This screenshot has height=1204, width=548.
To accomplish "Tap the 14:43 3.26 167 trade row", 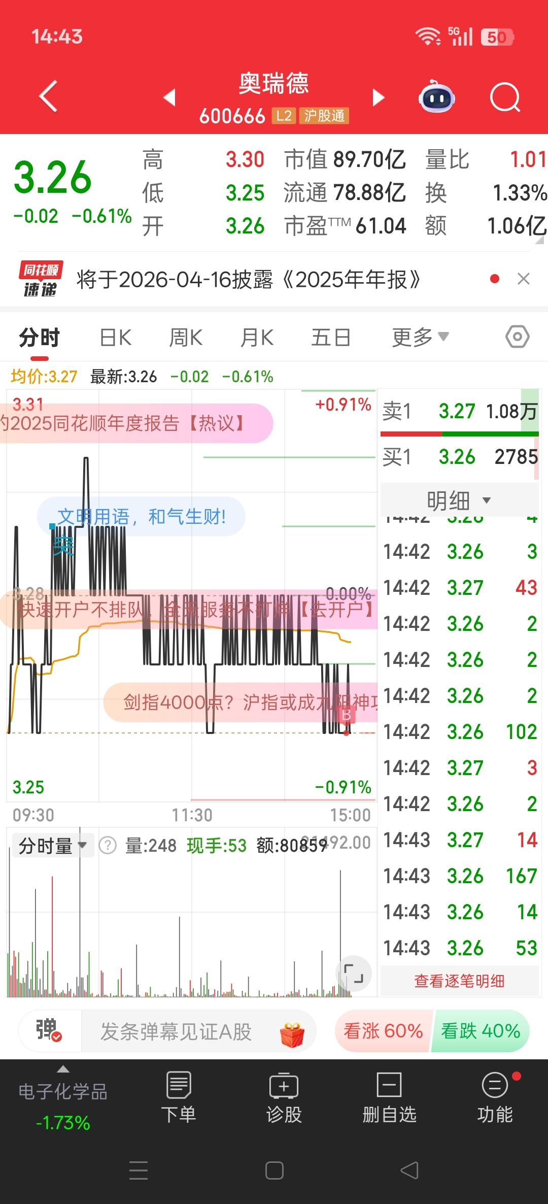I will tap(459, 876).
